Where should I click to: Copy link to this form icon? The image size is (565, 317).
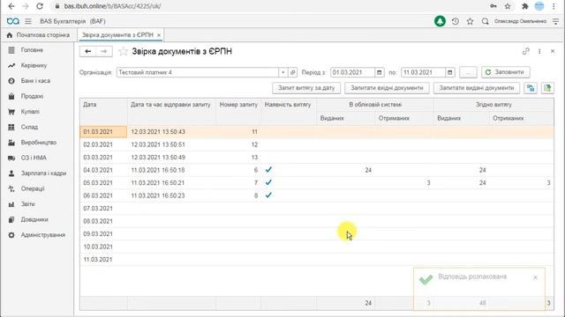click(526, 51)
